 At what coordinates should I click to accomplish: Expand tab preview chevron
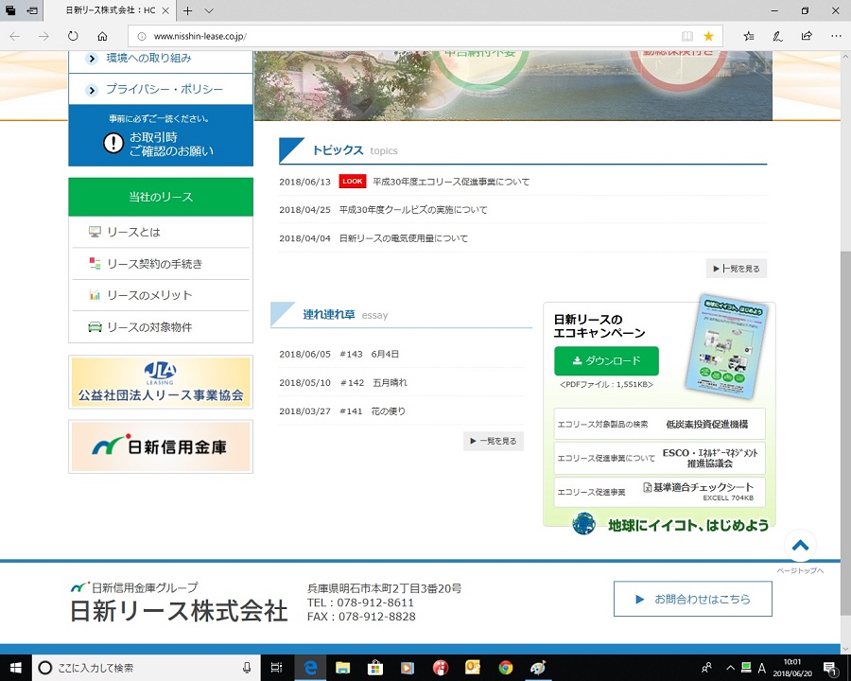209,10
